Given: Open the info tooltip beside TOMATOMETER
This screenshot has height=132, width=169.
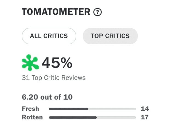Looking at the screenshot, I should coord(98,12).
